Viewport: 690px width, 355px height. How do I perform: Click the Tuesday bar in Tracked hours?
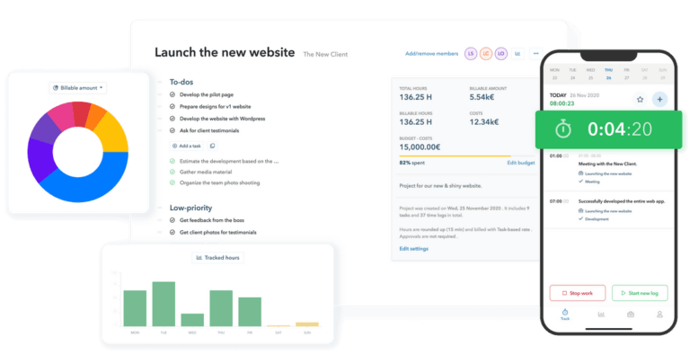click(164, 304)
